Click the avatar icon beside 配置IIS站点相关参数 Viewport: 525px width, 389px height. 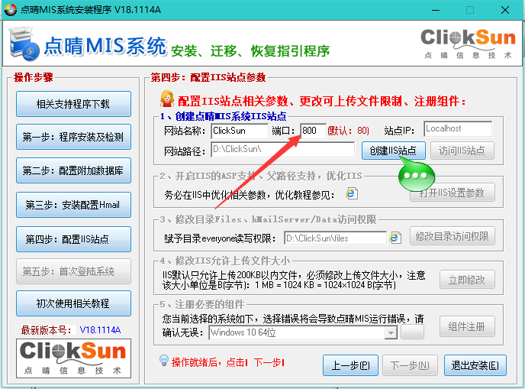point(167,99)
